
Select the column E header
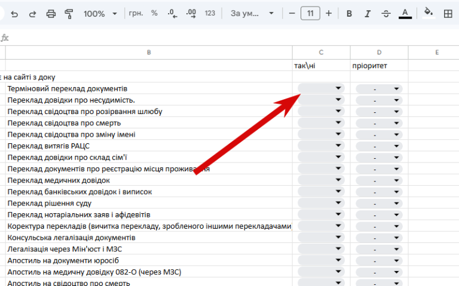(434, 53)
